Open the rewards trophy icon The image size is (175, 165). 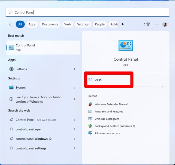pos(148,24)
